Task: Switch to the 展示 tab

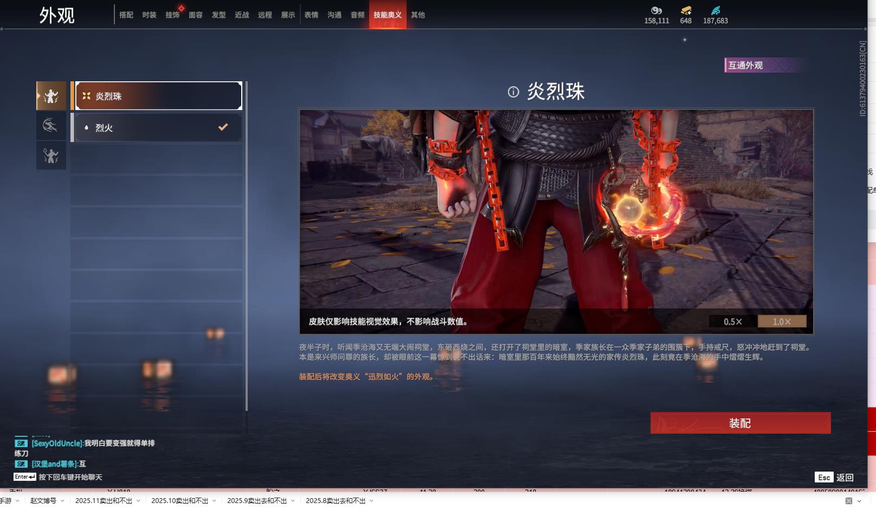Action: (x=288, y=15)
